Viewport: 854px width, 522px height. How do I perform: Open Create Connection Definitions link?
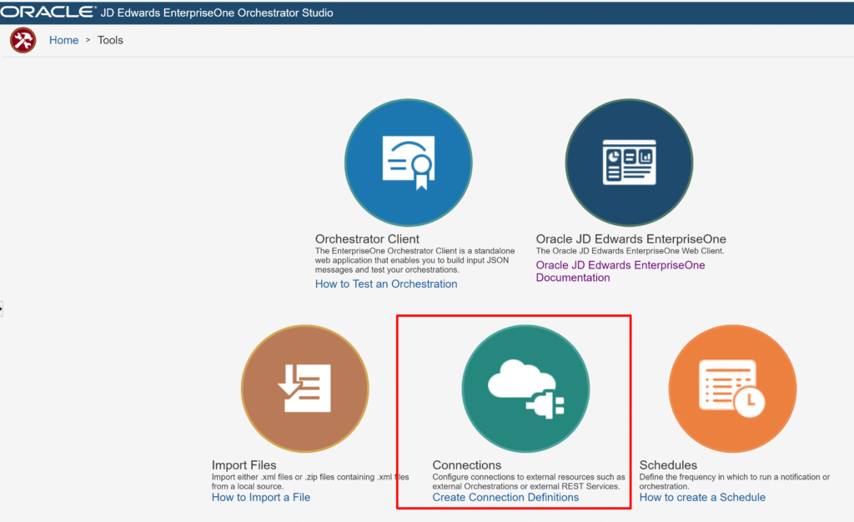[505, 497]
